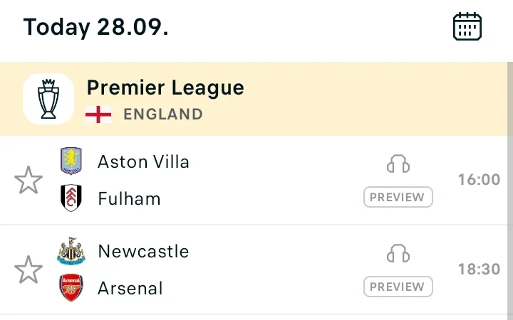Select the Aston Villa team name
This screenshot has height=320, width=513.
(143, 161)
